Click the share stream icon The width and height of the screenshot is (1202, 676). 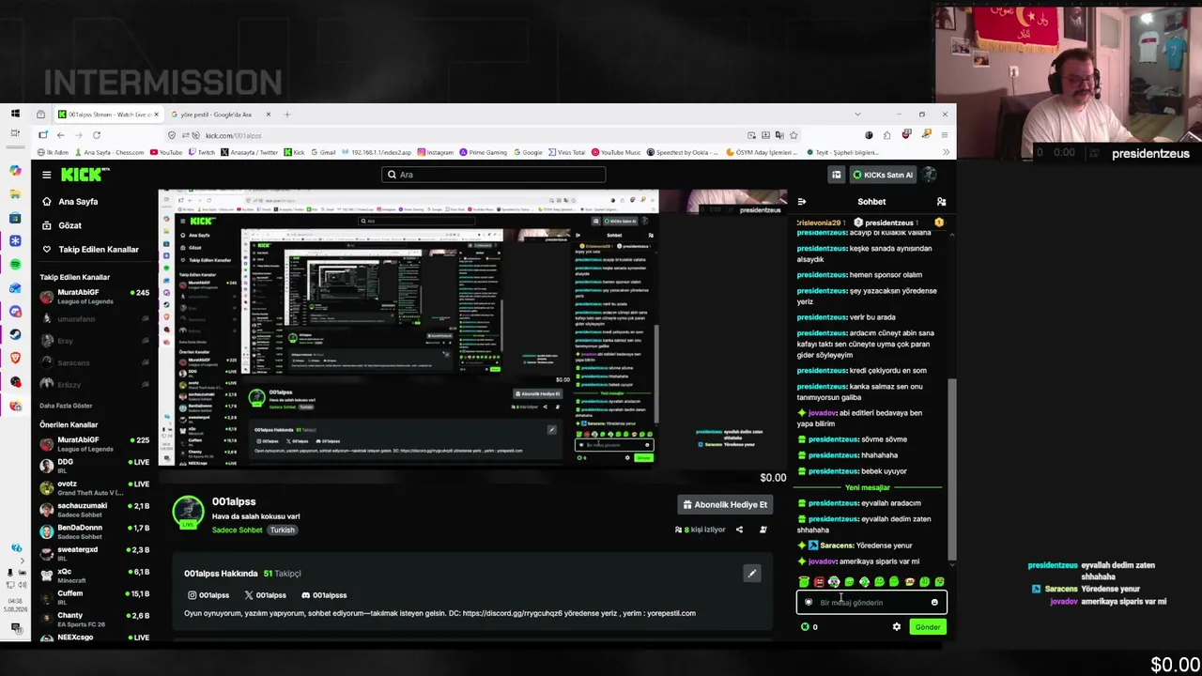(x=739, y=530)
